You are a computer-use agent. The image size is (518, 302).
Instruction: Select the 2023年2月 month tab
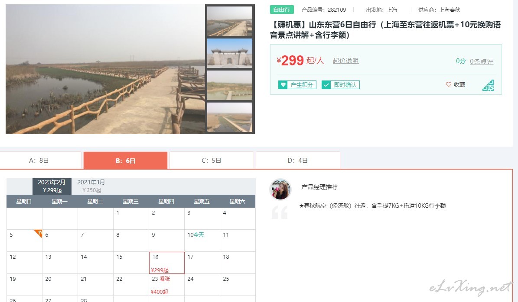(x=52, y=186)
